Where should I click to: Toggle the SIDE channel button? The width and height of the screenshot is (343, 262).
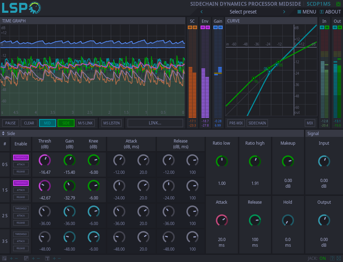click(66, 123)
